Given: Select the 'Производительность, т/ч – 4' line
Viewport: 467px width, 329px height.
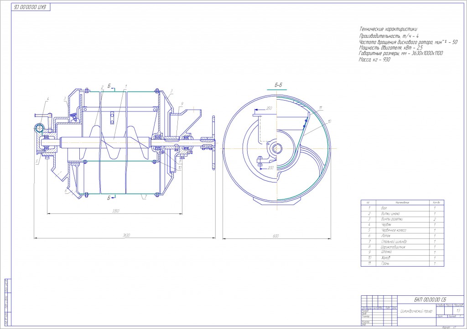Looking at the screenshot, I should (x=389, y=35).
